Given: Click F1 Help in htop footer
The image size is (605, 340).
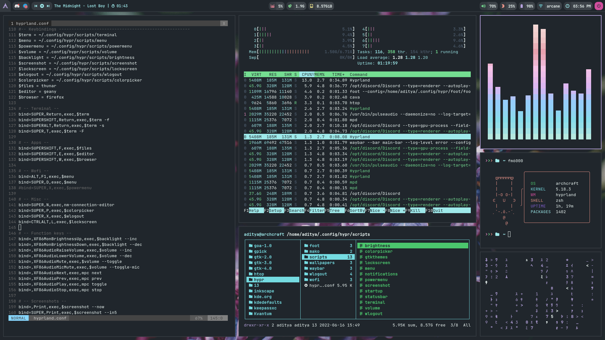Looking at the screenshot, I should (254, 211).
